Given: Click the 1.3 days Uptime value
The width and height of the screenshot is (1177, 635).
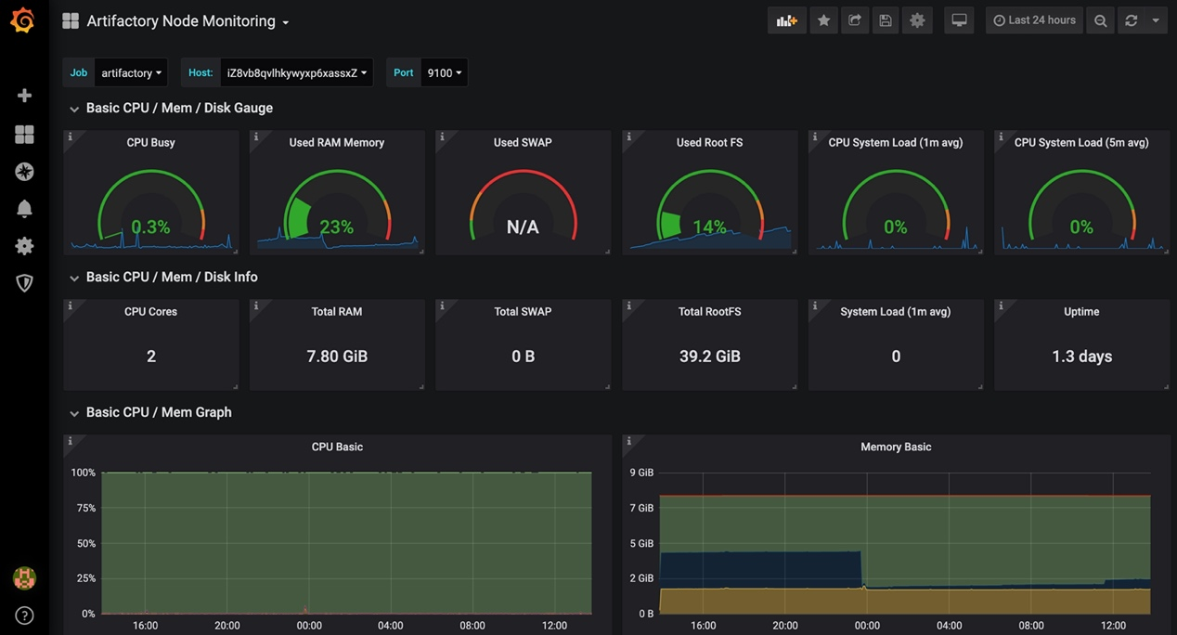Looking at the screenshot, I should (x=1081, y=356).
